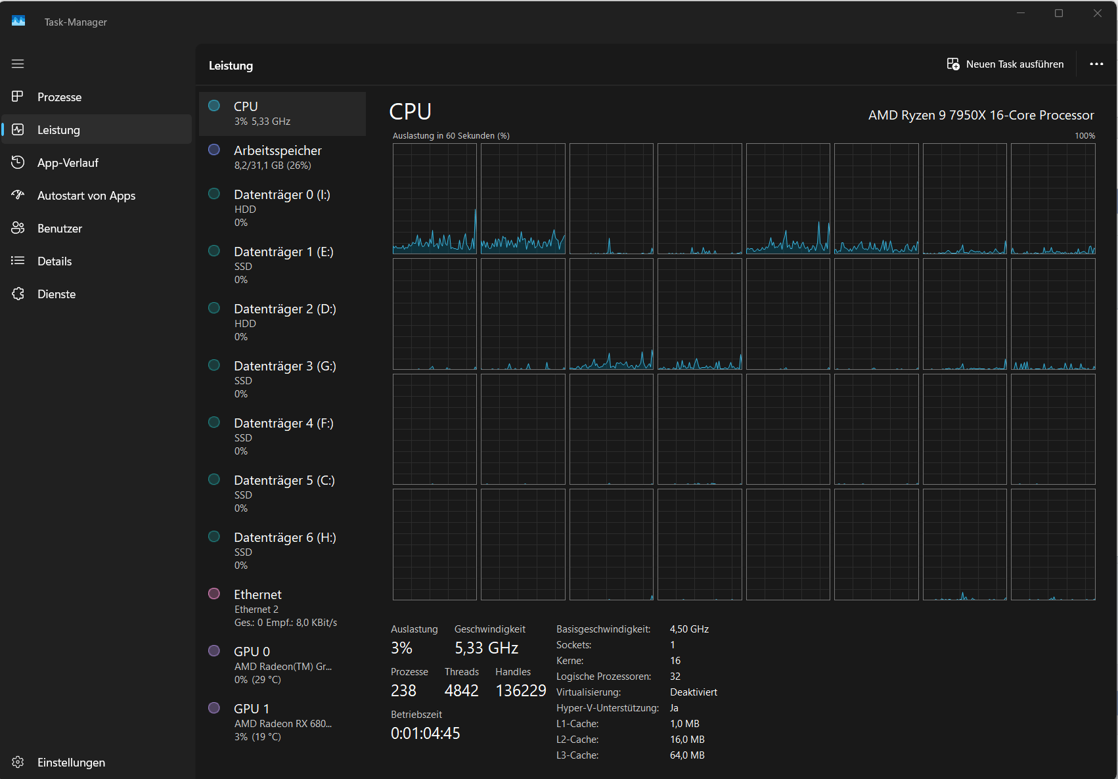This screenshot has height=779, width=1118.
Task: Click the Dienste puzzle-gear icon
Action: 18,294
